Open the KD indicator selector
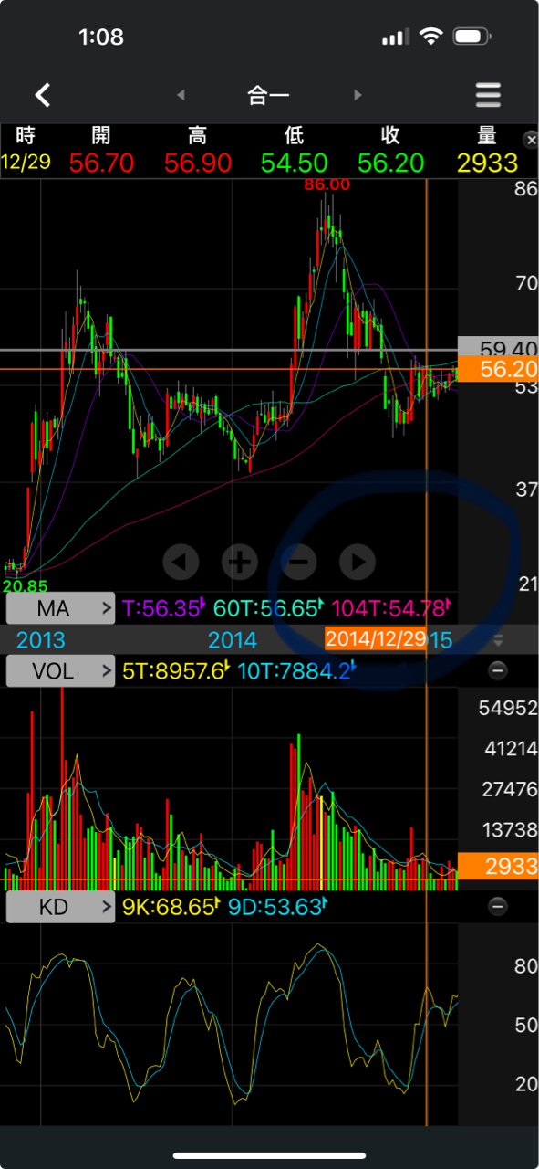This screenshot has height=1169, width=539. point(61,908)
